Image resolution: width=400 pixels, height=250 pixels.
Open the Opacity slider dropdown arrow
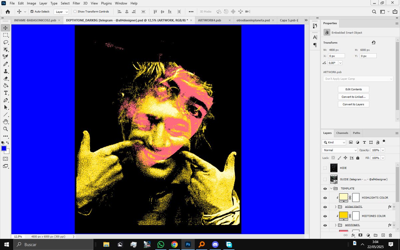(383, 150)
